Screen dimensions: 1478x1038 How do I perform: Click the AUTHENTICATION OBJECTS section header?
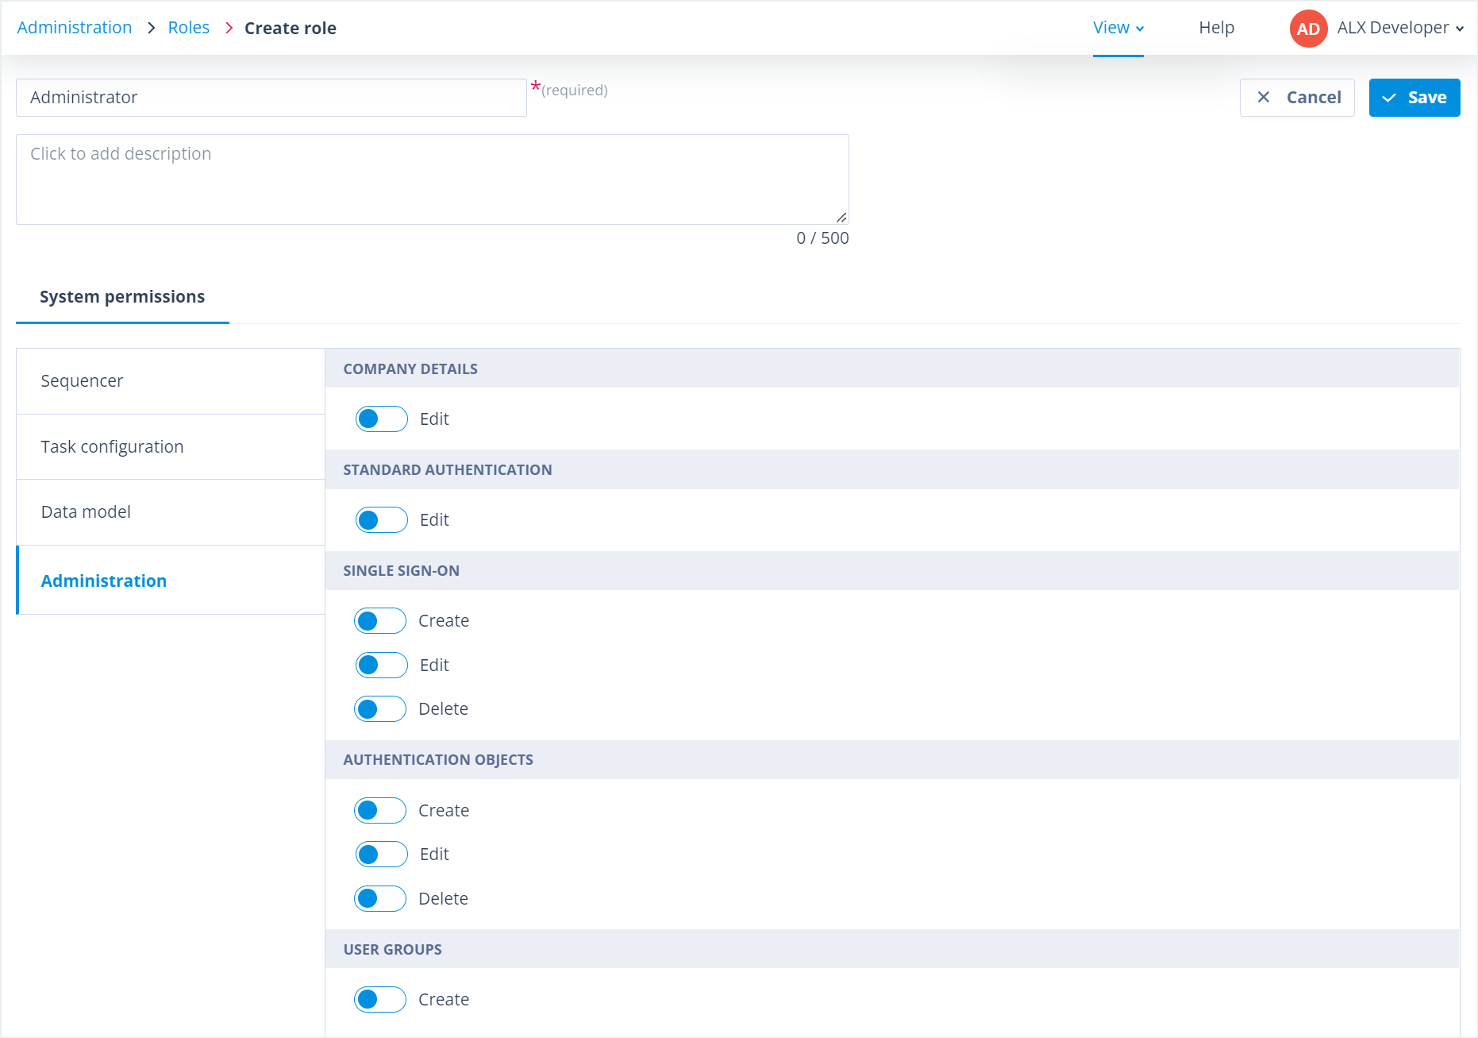point(892,759)
